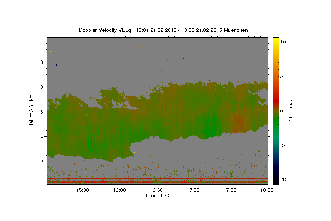
Task: Click the '16:00' time tick label
Action: (119, 190)
